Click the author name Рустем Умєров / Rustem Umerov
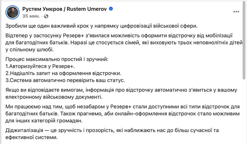The height and width of the screenshot is (144, 247). point(64,9)
